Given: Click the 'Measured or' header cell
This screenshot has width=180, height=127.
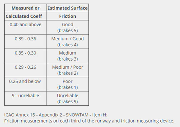Looking at the screenshot, I should pyautogui.click(x=25, y=8).
